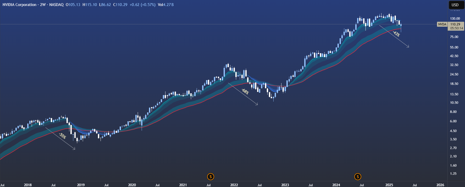The height and width of the screenshot is (187, 465).
Task: Click the 42.50 price axis label
Action: coord(454,56)
